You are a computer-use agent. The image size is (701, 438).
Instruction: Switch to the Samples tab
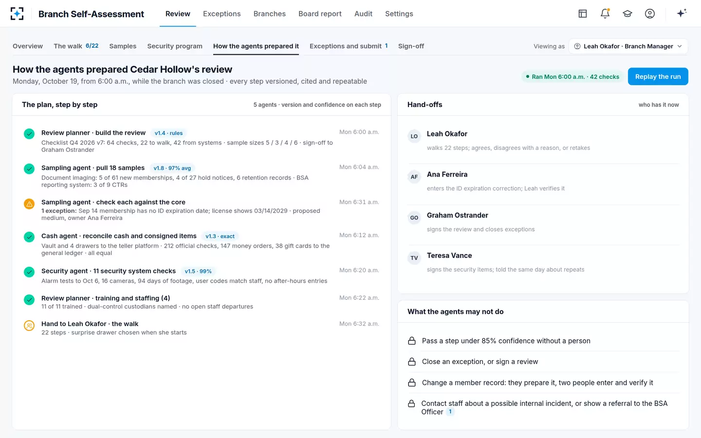[123, 46]
